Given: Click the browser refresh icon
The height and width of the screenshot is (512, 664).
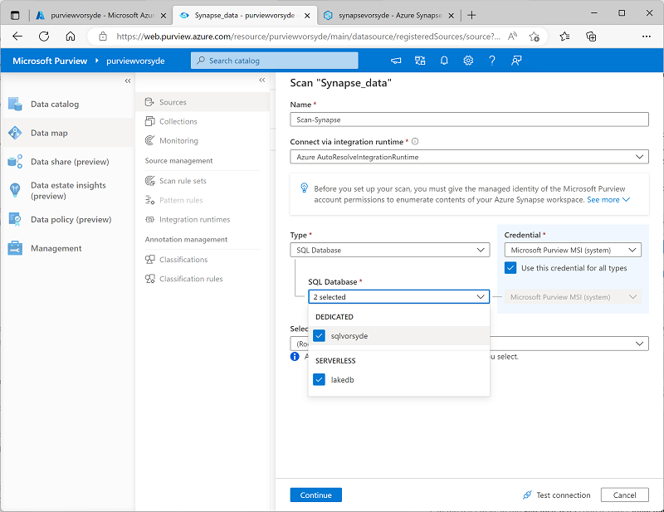Looking at the screenshot, I should 44,37.
